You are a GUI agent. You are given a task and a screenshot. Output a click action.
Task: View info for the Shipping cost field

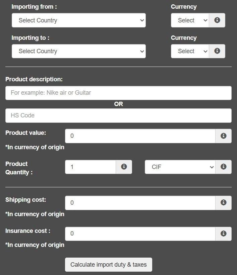[x=224, y=202]
